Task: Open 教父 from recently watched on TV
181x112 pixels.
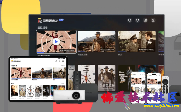Action: pyautogui.click(x=136, y=42)
